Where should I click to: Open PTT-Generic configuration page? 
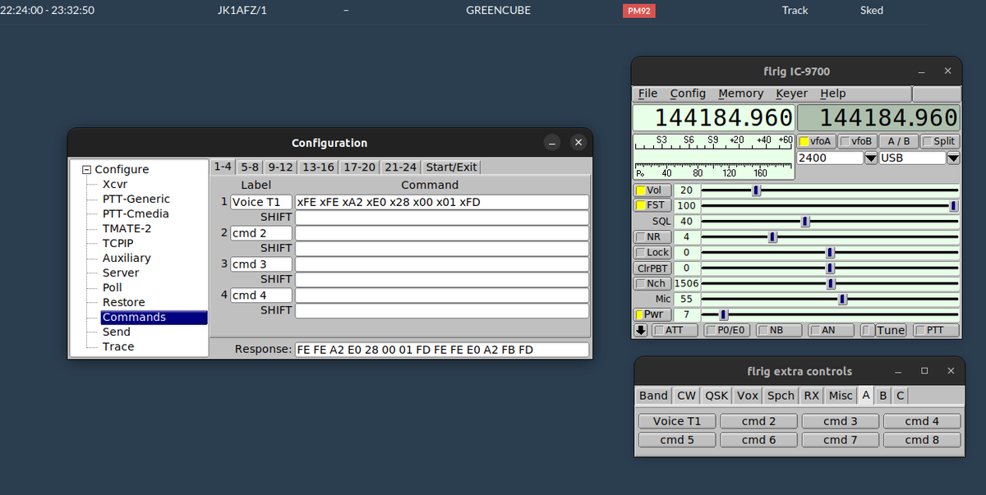pos(136,199)
